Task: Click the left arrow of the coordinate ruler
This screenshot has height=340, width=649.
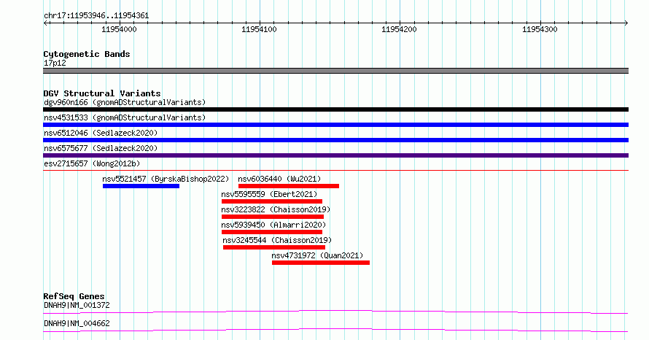Action: (x=45, y=23)
